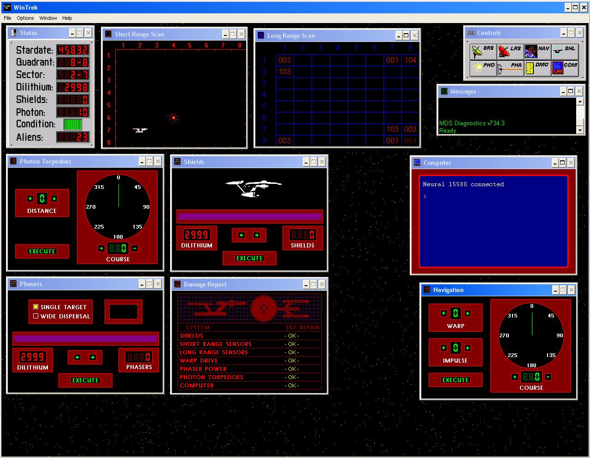590x458 pixels.
Task: Click the Status window title icon
Action: pyautogui.click(x=13, y=33)
